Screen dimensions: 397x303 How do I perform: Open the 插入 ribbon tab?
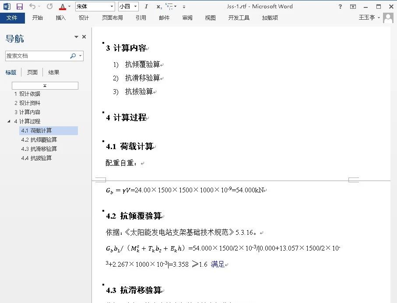click(61, 18)
